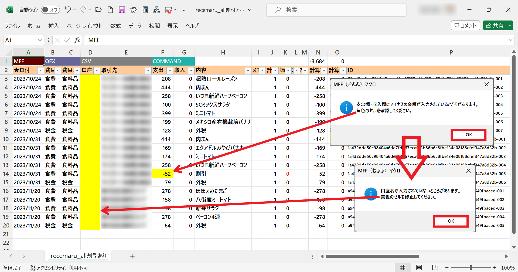Click the confirm checkmark in formula bar
The height and width of the screenshot is (272, 518).
pyautogui.click(x=67, y=40)
